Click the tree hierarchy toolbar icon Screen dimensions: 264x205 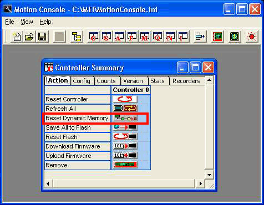(x=77, y=37)
